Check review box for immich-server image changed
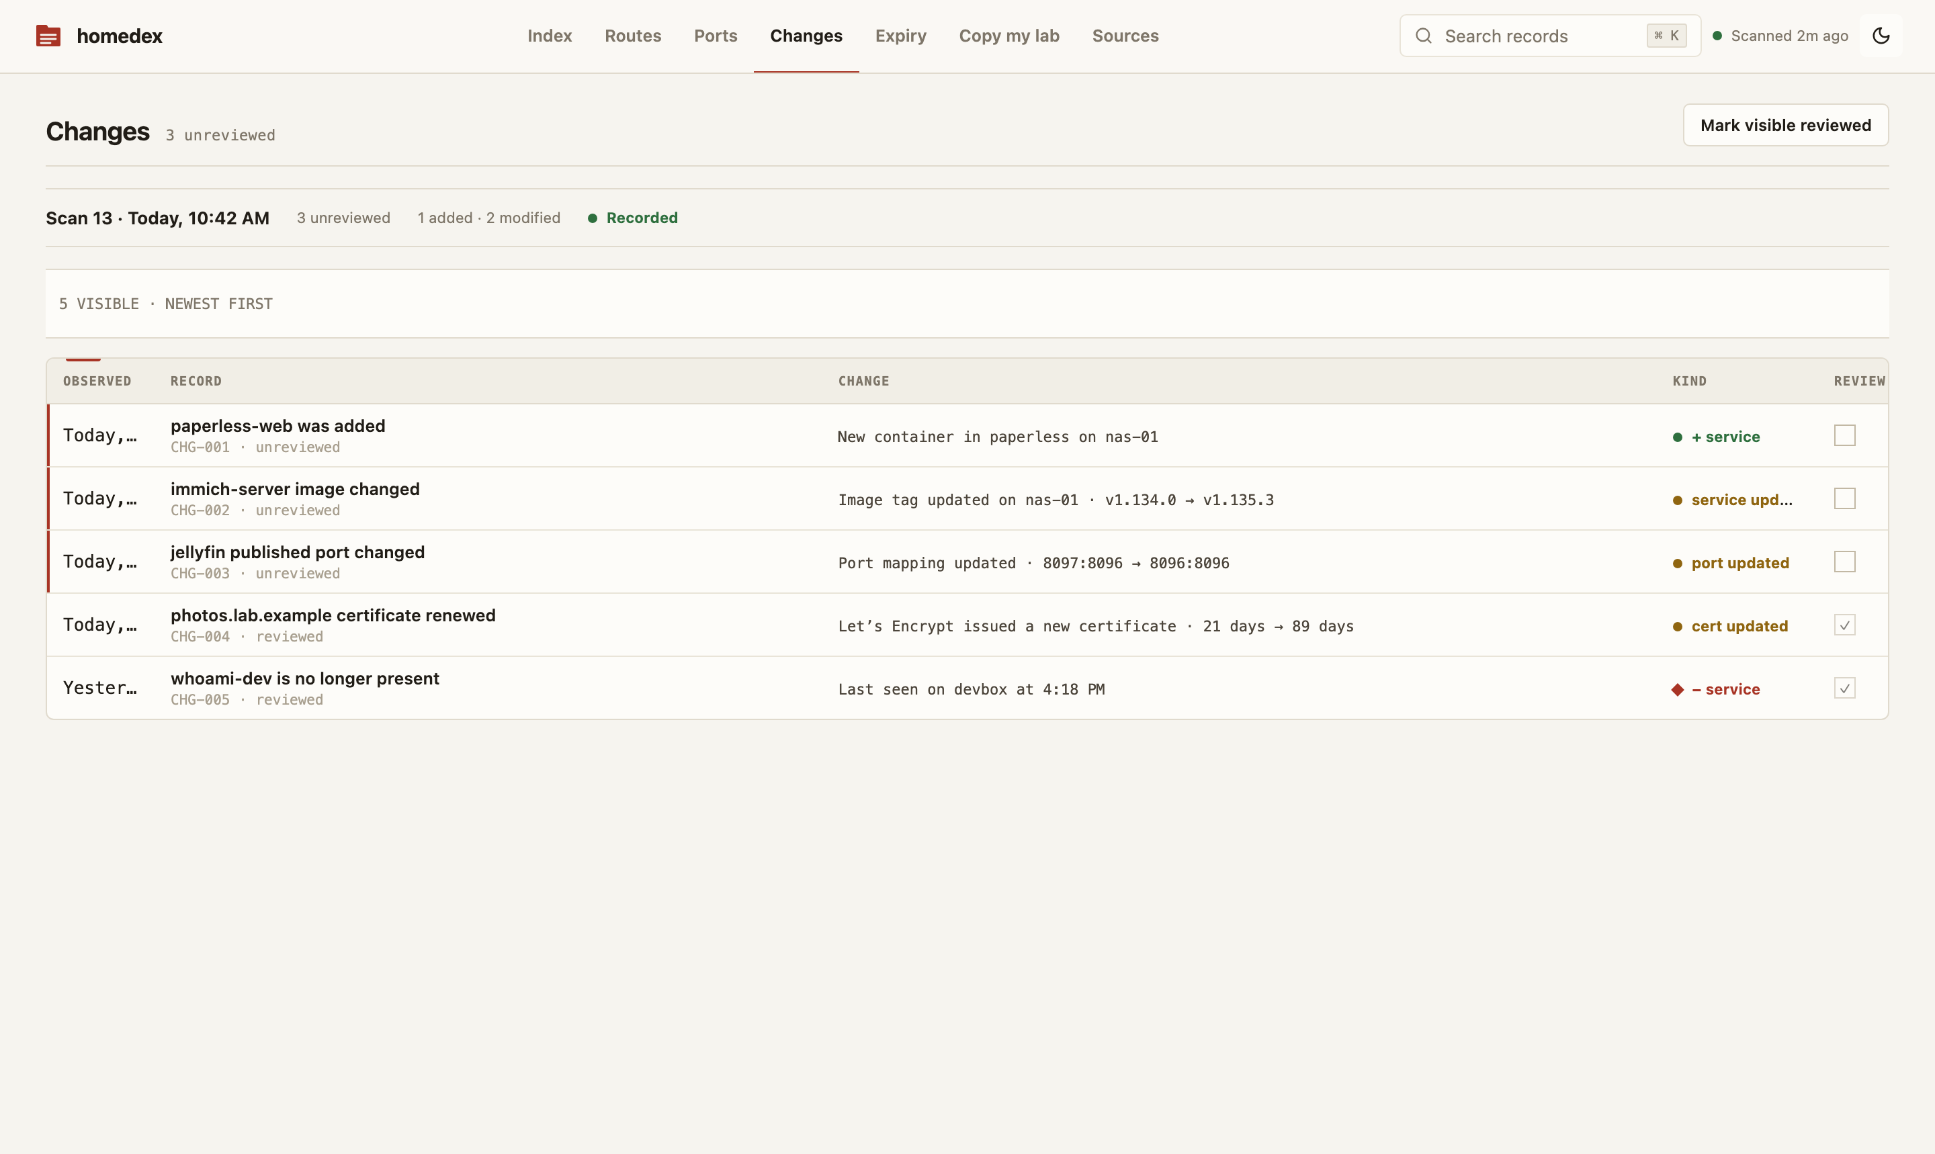Screen dimensions: 1935x1154 [x=1845, y=498]
